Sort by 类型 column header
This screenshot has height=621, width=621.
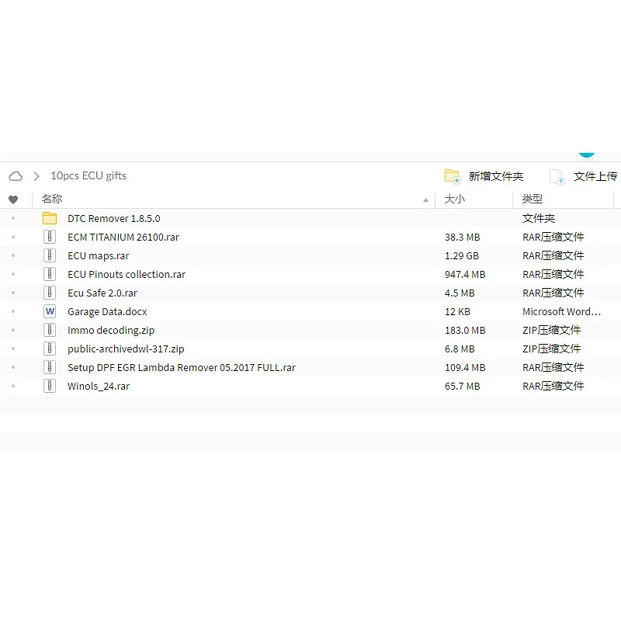click(x=532, y=199)
